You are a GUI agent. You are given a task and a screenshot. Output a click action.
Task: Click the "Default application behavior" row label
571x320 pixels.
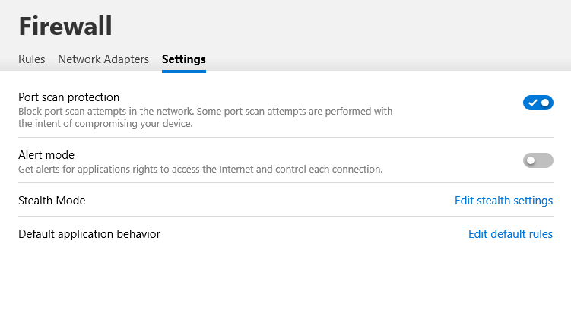click(89, 234)
